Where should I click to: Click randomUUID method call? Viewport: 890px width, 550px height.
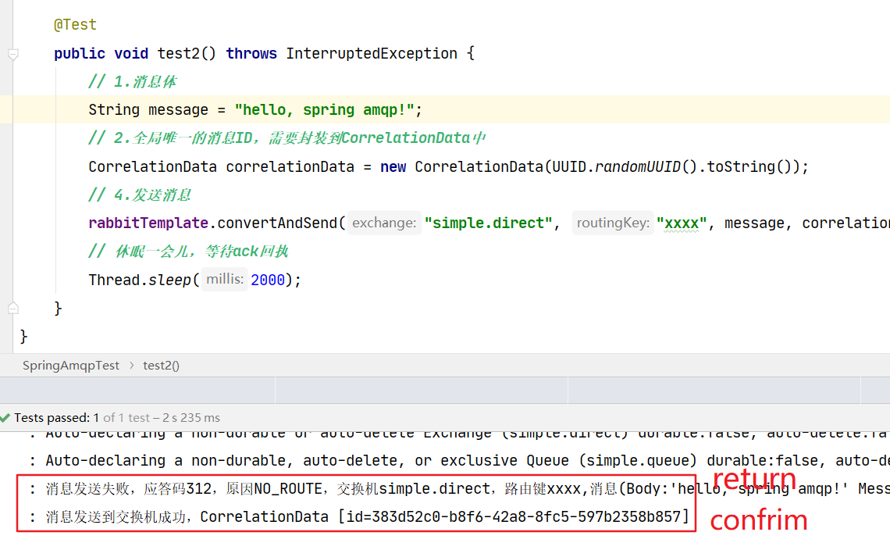[637, 166]
